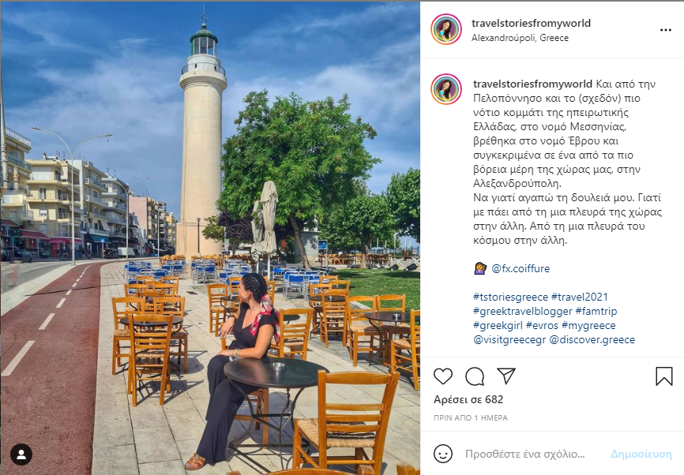684x475 pixels.
Task: Visit the @fx.coiffure mention
Action: 521,268
